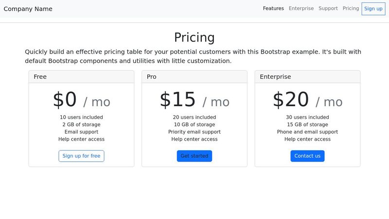The image size is (389, 219).
Task: Click the Priority email support feature line
Action: 194,132
